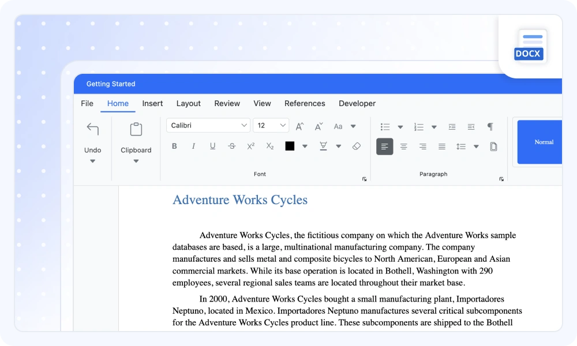The image size is (577, 346).
Task: Switch to the References tab
Action: tap(305, 104)
